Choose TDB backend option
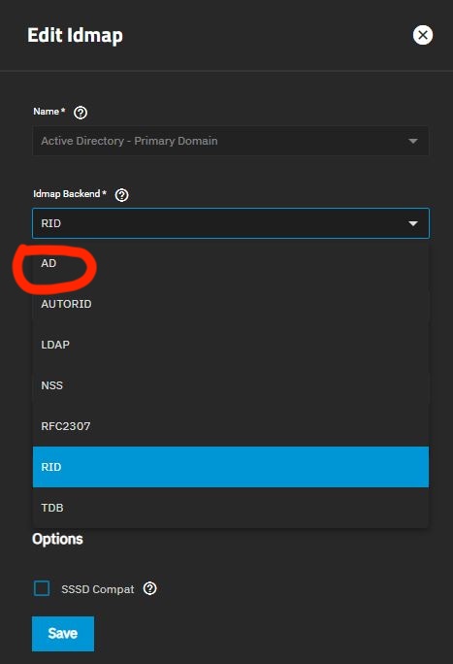Viewport: 453px width, 664px height. pyautogui.click(x=231, y=508)
